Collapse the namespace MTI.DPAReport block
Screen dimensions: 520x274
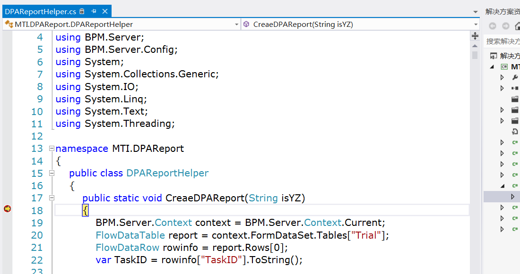pyautogui.click(x=52, y=149)
